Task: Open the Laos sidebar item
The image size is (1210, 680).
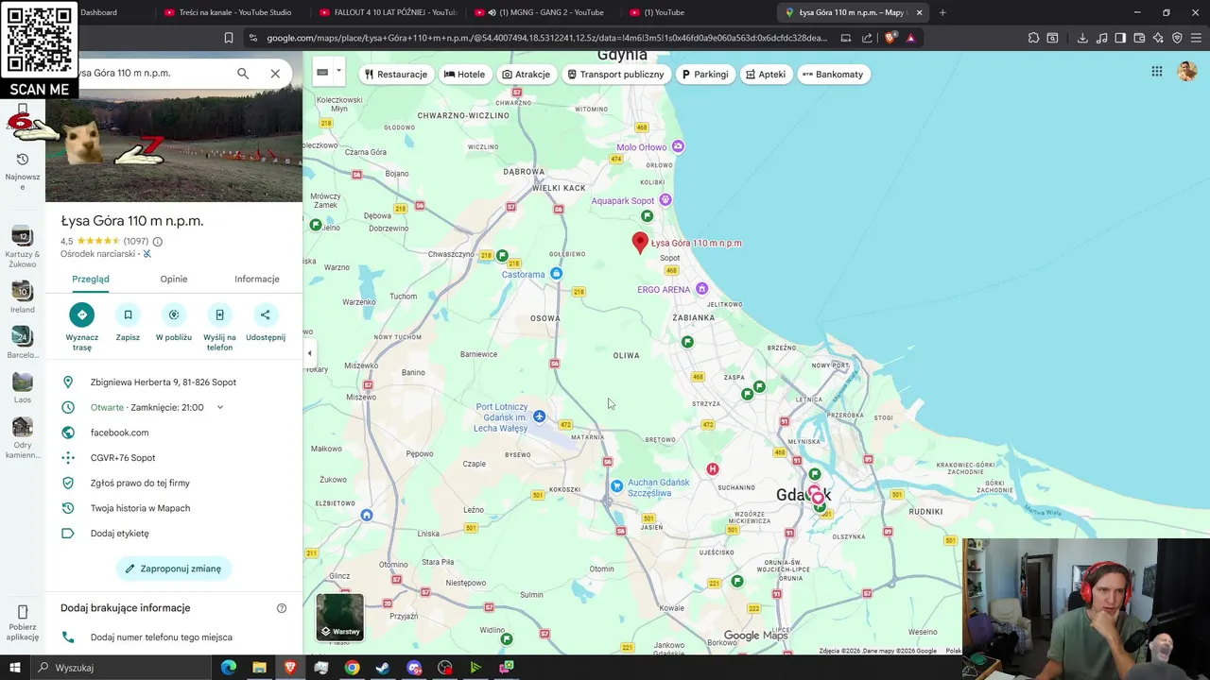Action: 23,387
